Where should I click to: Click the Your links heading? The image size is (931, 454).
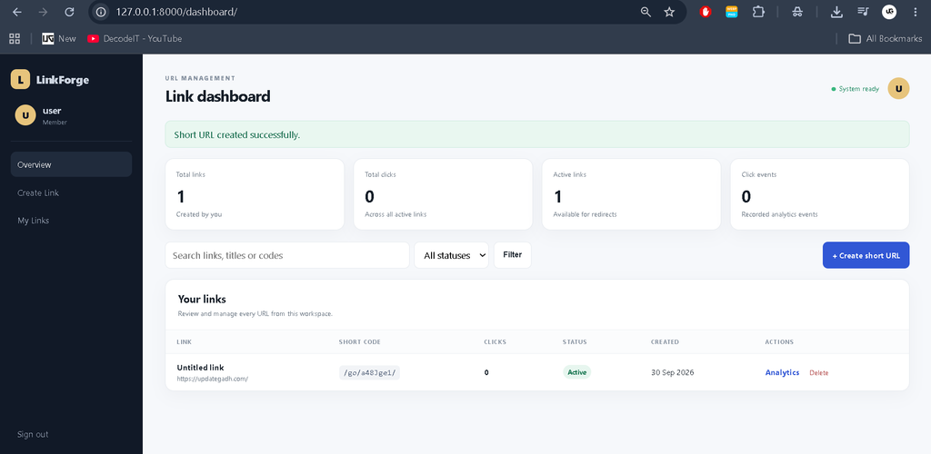coord(202,300)
